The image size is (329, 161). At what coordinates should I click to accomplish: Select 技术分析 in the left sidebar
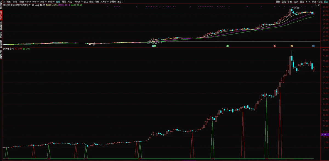pyautogui.click(x=1, y=15)
